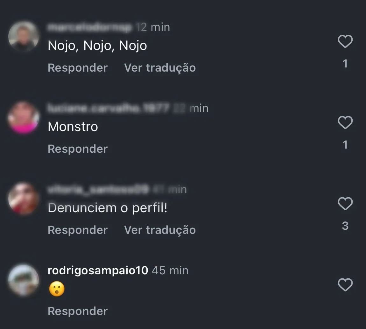Open avatar of the "Monstro" commenter
The image size is (366, 329).
pos(23,118)
